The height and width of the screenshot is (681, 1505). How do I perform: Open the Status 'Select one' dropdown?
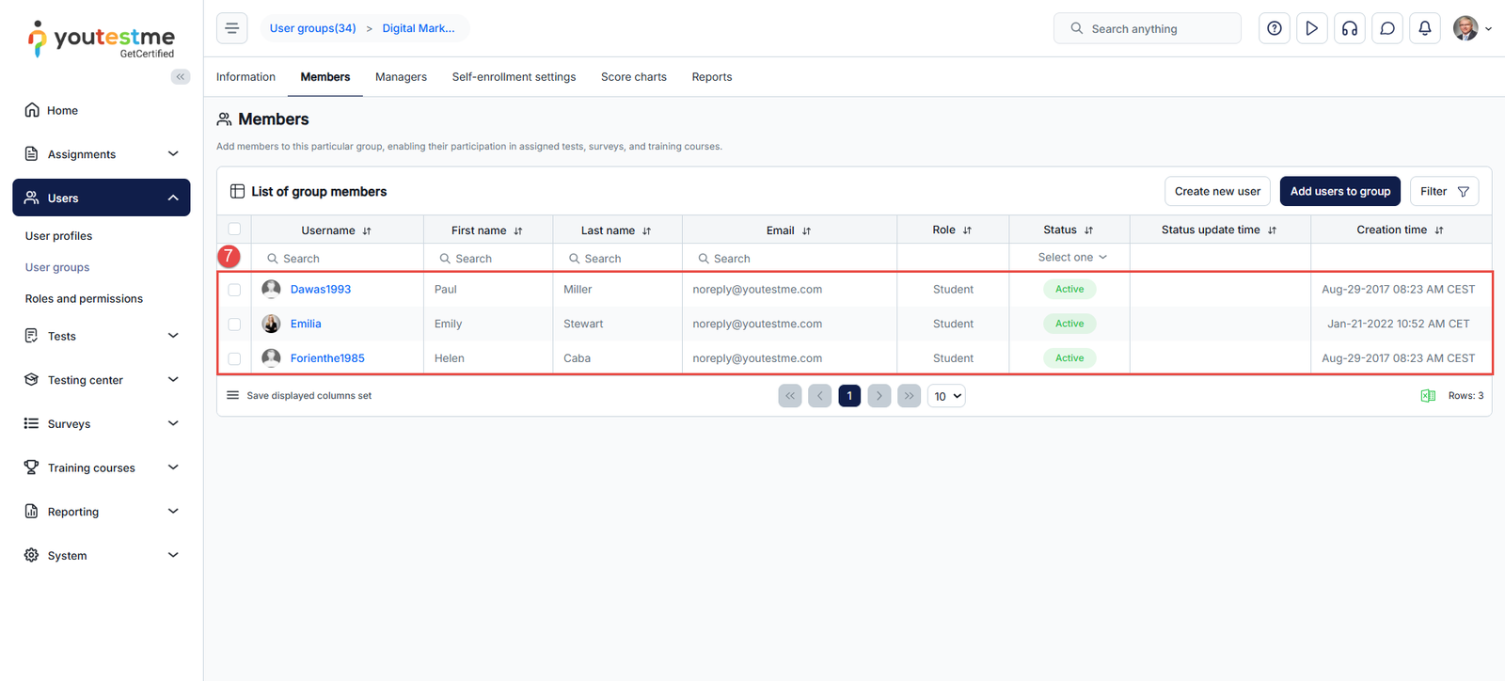[1071, 258]
